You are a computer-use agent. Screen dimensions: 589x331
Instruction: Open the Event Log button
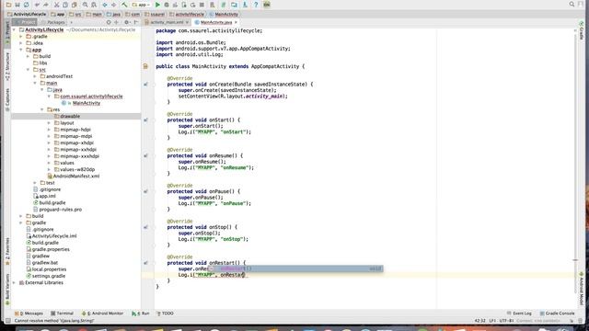point(519,314)
